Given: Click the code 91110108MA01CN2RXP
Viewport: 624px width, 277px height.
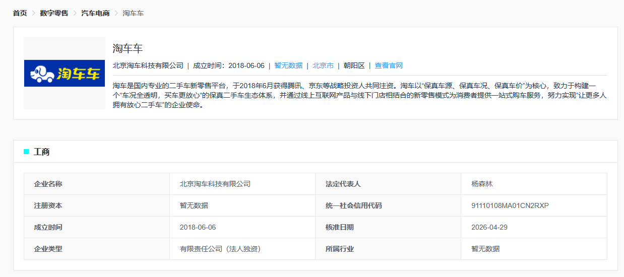Looking at the screenshot, I should (x=510, y=205).
